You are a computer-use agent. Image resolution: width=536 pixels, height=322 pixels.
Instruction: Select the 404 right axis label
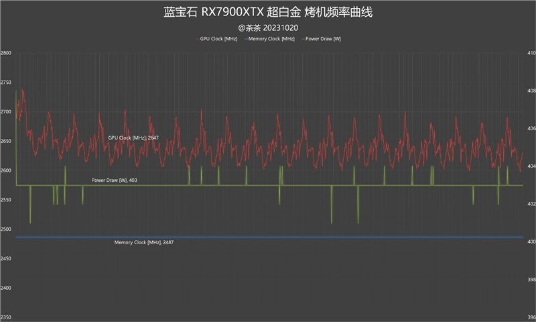530,166
